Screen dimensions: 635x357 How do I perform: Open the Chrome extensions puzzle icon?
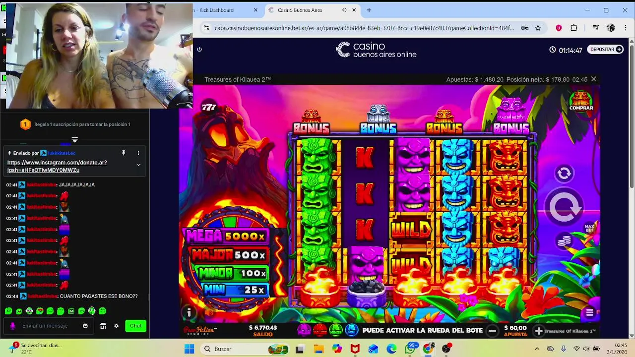574,28
